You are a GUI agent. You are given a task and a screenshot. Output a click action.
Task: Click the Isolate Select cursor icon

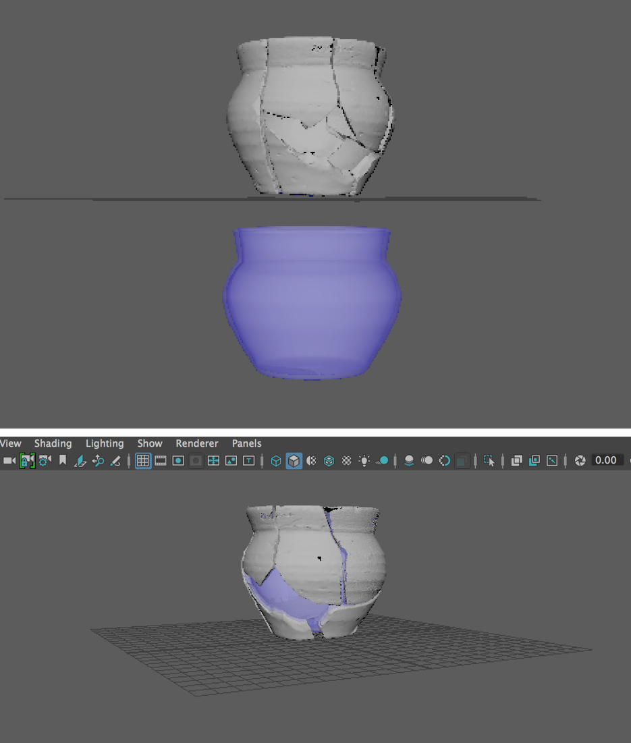pos(489,461)
